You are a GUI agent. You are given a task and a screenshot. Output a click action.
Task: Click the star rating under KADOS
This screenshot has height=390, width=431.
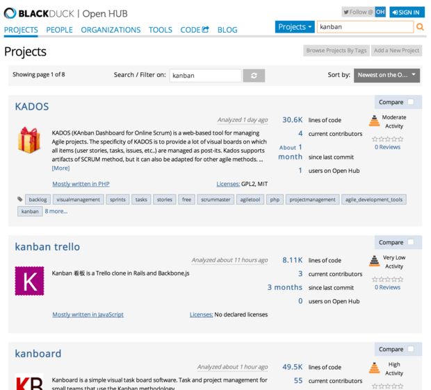tap(387, 139)
